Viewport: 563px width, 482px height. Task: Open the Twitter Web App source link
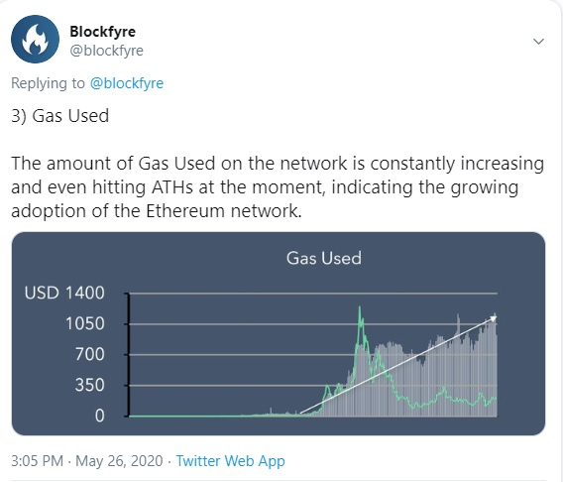pyautogui.click(x=231, y=461)
